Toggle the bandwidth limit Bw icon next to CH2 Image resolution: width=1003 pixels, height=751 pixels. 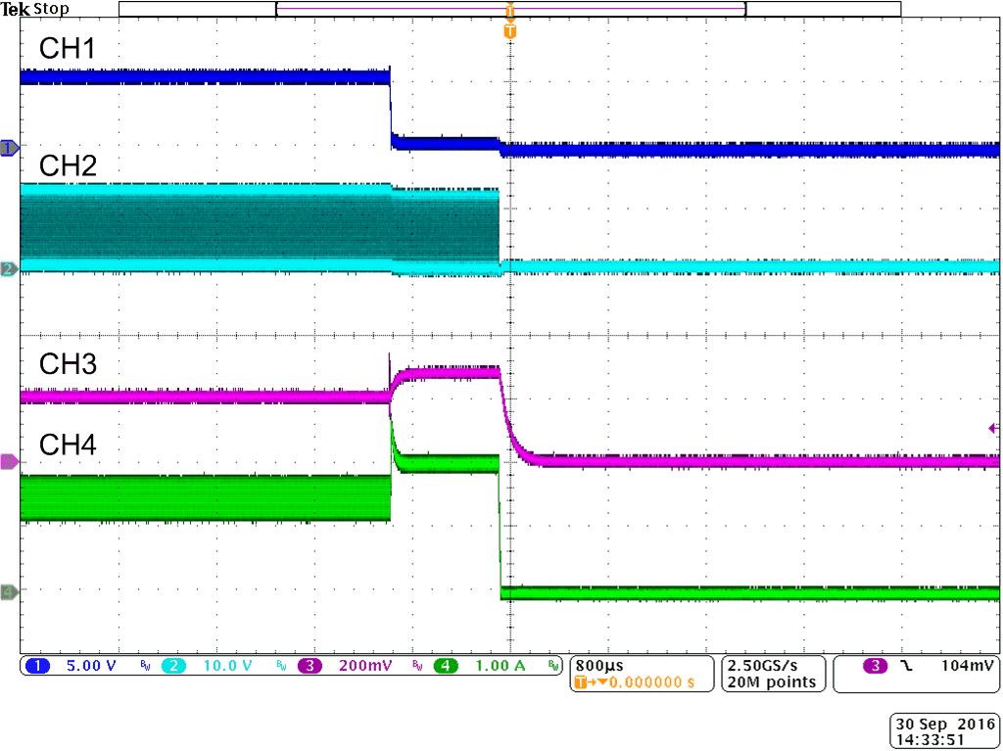(282, 666)
